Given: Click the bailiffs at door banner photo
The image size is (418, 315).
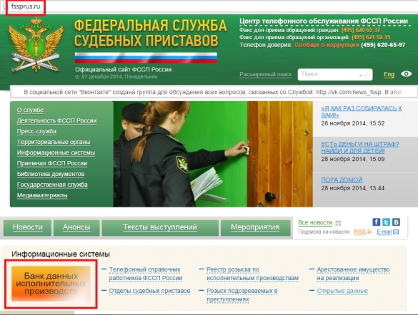Looking at the screenshot, I should (213, 154).
